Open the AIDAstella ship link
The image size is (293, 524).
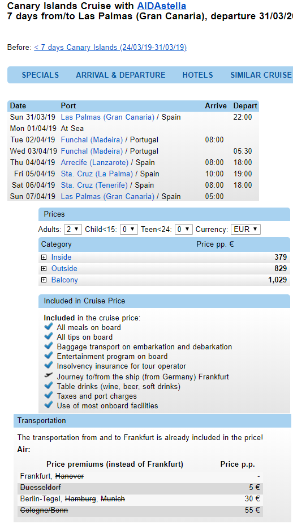[x=162, y=6]
